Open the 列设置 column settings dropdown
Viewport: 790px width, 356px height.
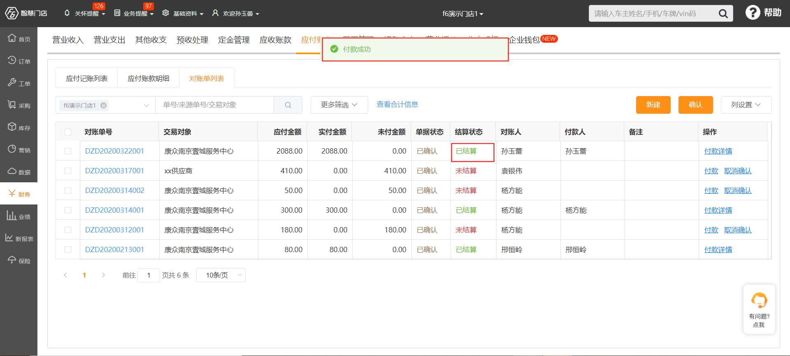746,105
